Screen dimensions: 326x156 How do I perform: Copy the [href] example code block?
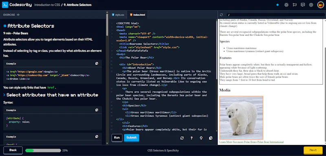(x=97, y=137)
